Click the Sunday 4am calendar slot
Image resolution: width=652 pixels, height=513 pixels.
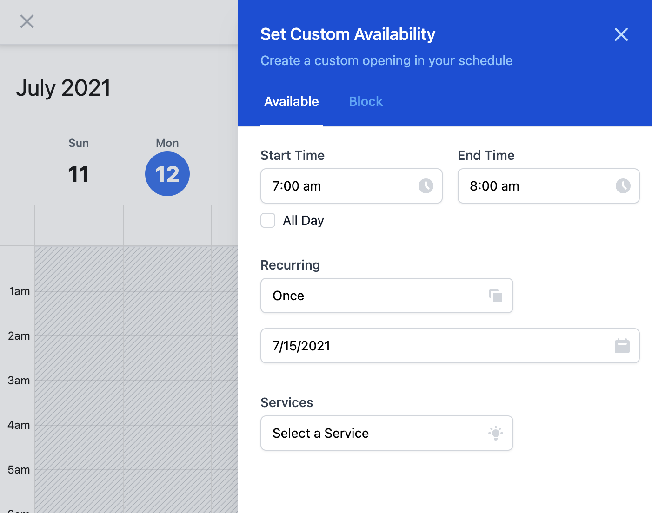79,447
